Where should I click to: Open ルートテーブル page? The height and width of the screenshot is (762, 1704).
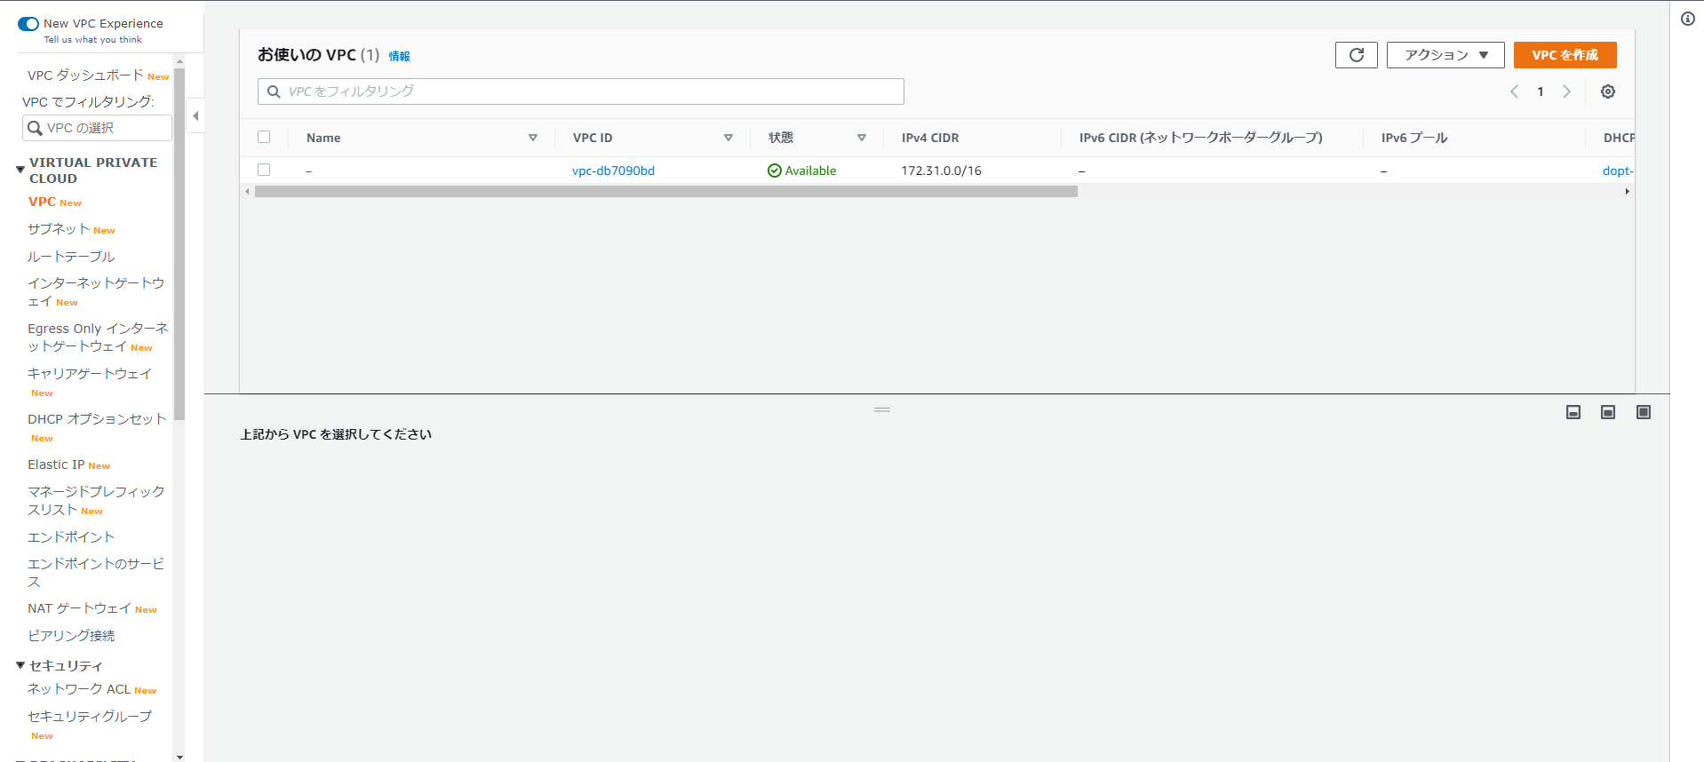[71, 257]
